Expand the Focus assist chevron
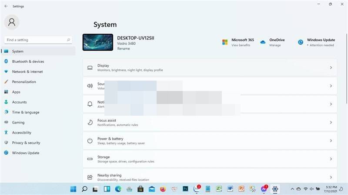This screenshot has width=348, height=195. tap(331, 122)
